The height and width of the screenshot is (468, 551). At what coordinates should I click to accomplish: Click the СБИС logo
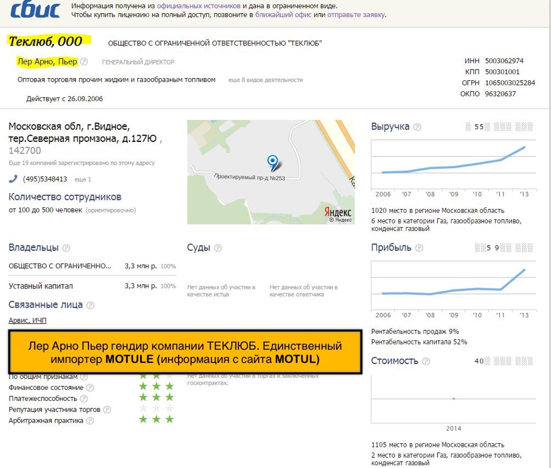click(36, 10)
